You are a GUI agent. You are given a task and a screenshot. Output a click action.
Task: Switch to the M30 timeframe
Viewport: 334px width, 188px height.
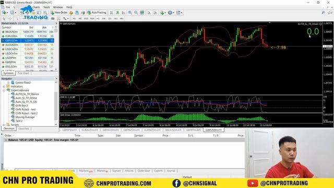tap(92, 19)
